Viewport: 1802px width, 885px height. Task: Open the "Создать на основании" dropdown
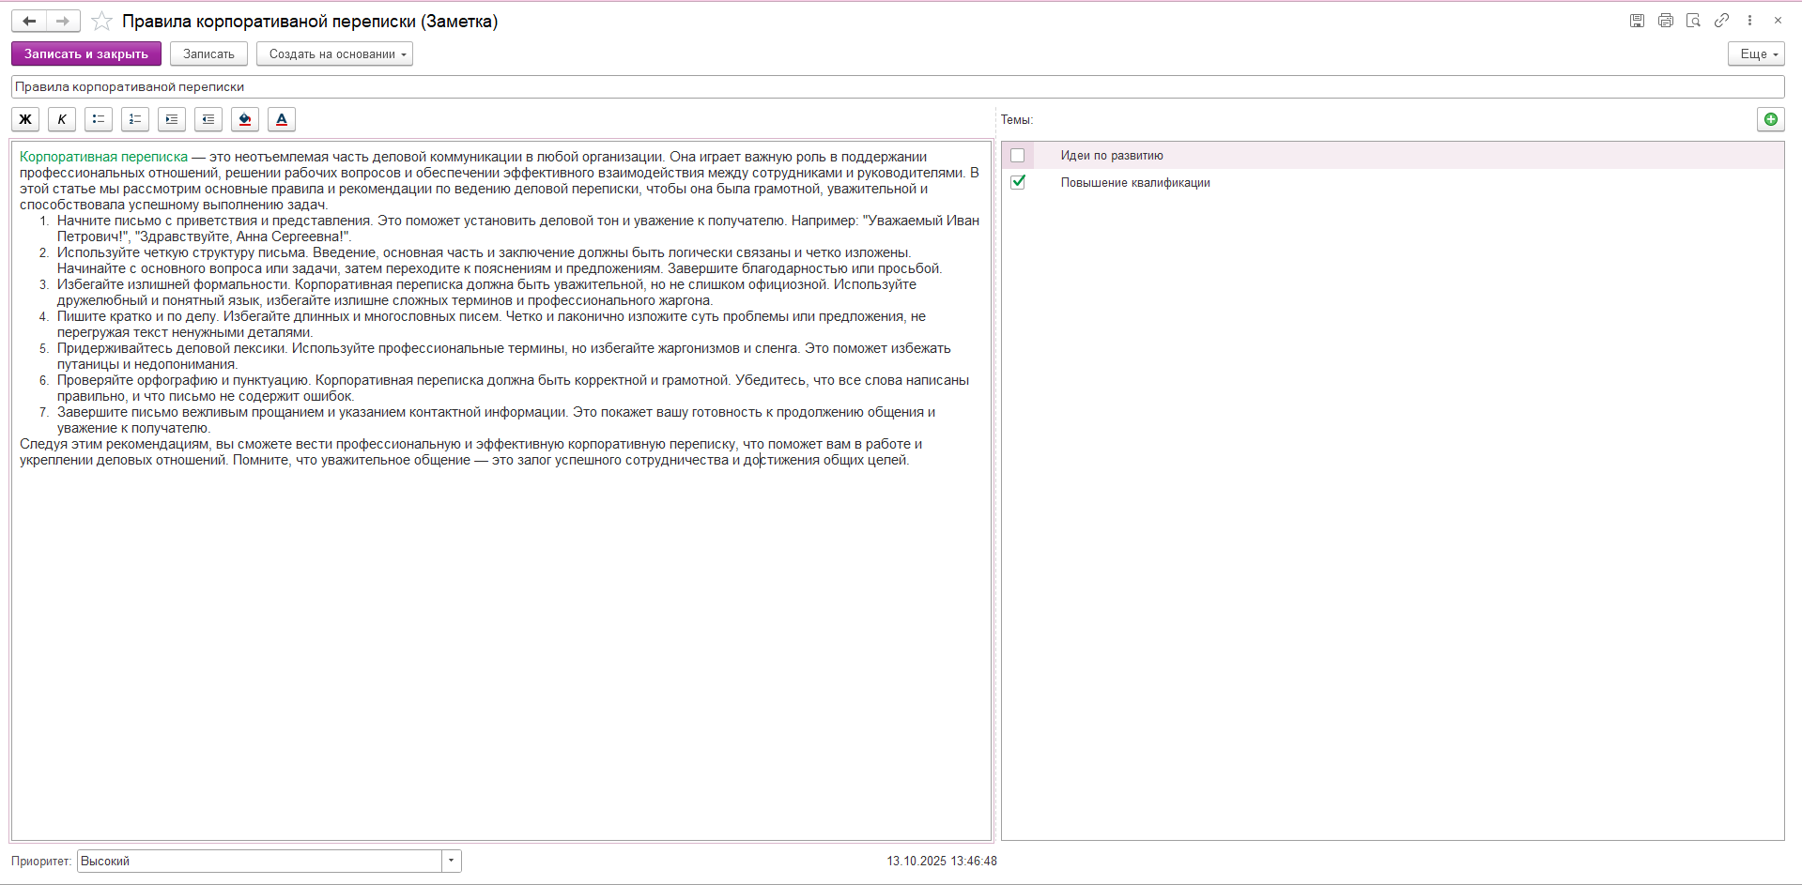pyautogui.click(x=334, y=54)
